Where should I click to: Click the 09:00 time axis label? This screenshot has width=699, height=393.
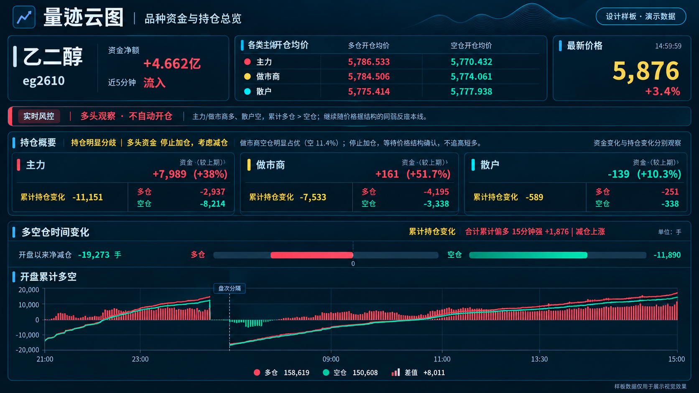[331, 359]
